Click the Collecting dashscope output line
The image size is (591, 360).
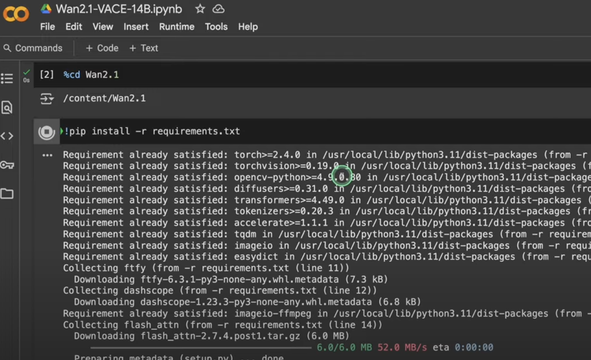[220, 291]
